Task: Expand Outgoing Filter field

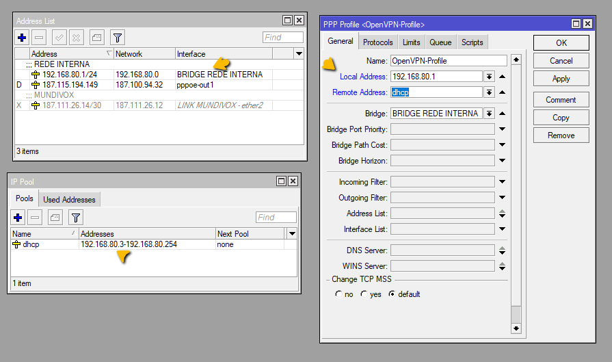Action: pyautogui.click(x=503, y=198)
